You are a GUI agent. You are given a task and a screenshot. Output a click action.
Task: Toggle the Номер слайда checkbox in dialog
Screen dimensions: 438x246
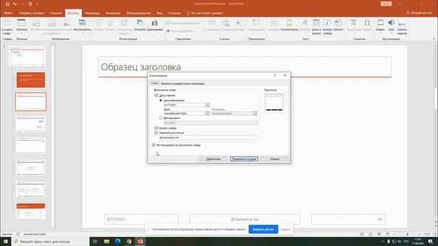pyautogui.click(x=156, y=128)
